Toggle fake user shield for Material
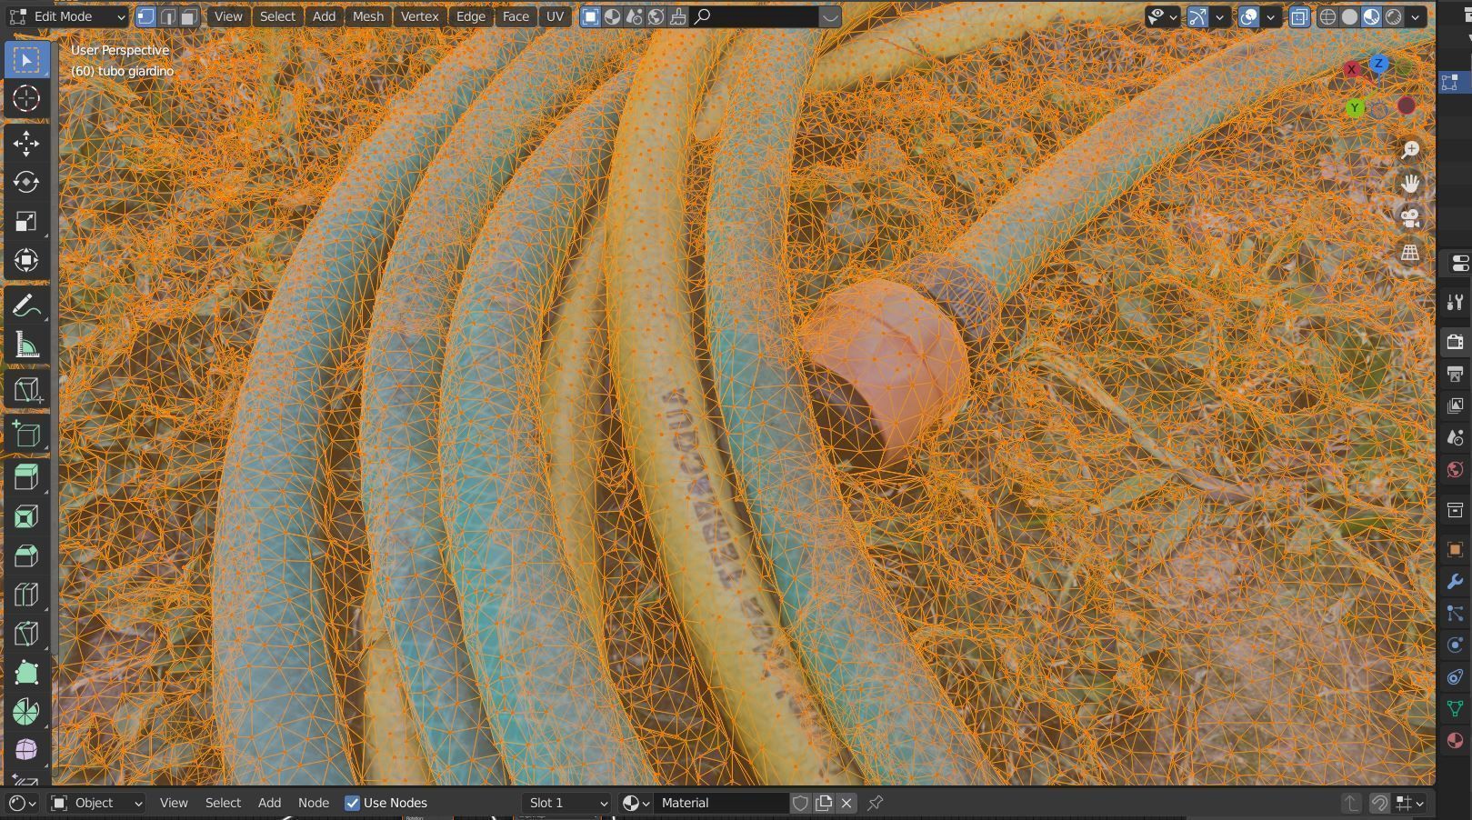Image resolution: width=1472 pixels, height=820 pixels. point(800,803)
